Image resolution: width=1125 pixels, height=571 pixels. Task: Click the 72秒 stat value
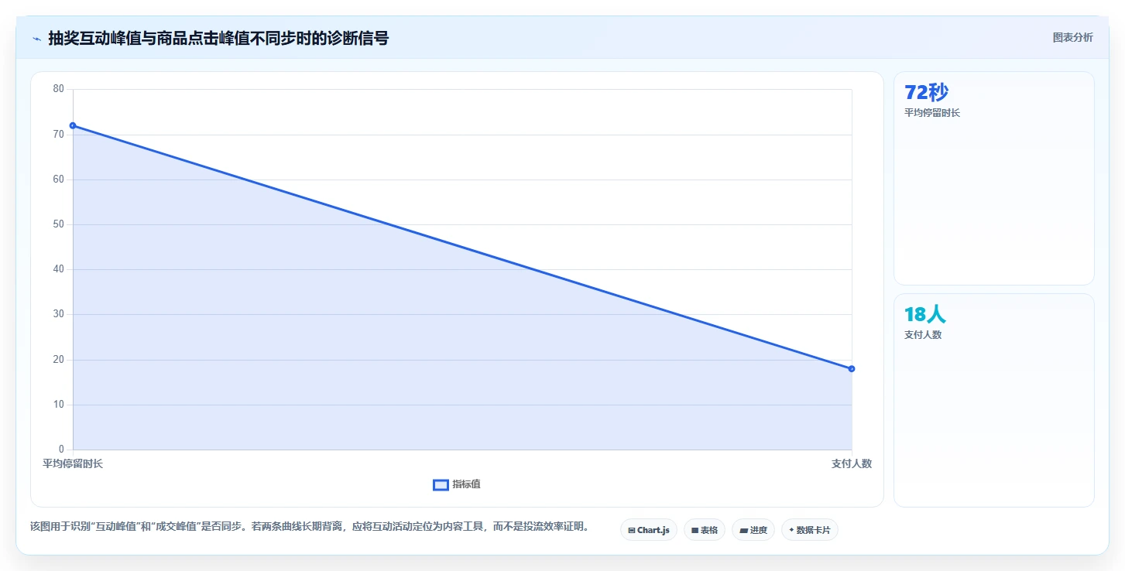926,92
